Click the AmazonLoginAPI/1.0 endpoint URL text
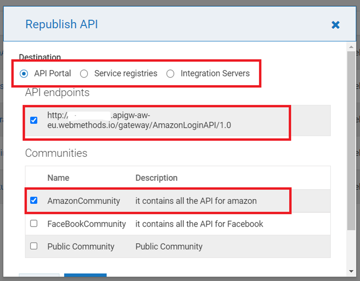 click(139, 120)
